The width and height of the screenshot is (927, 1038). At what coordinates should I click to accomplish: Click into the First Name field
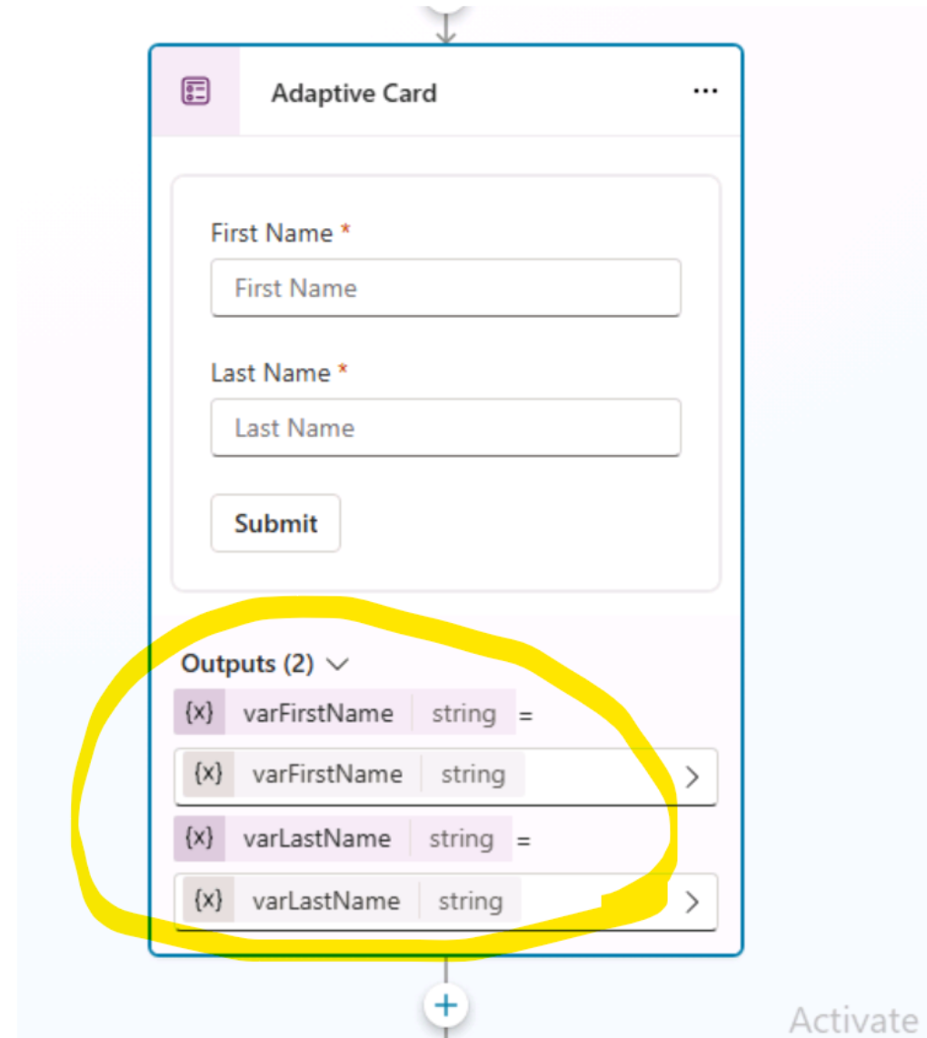coord(445,289)
